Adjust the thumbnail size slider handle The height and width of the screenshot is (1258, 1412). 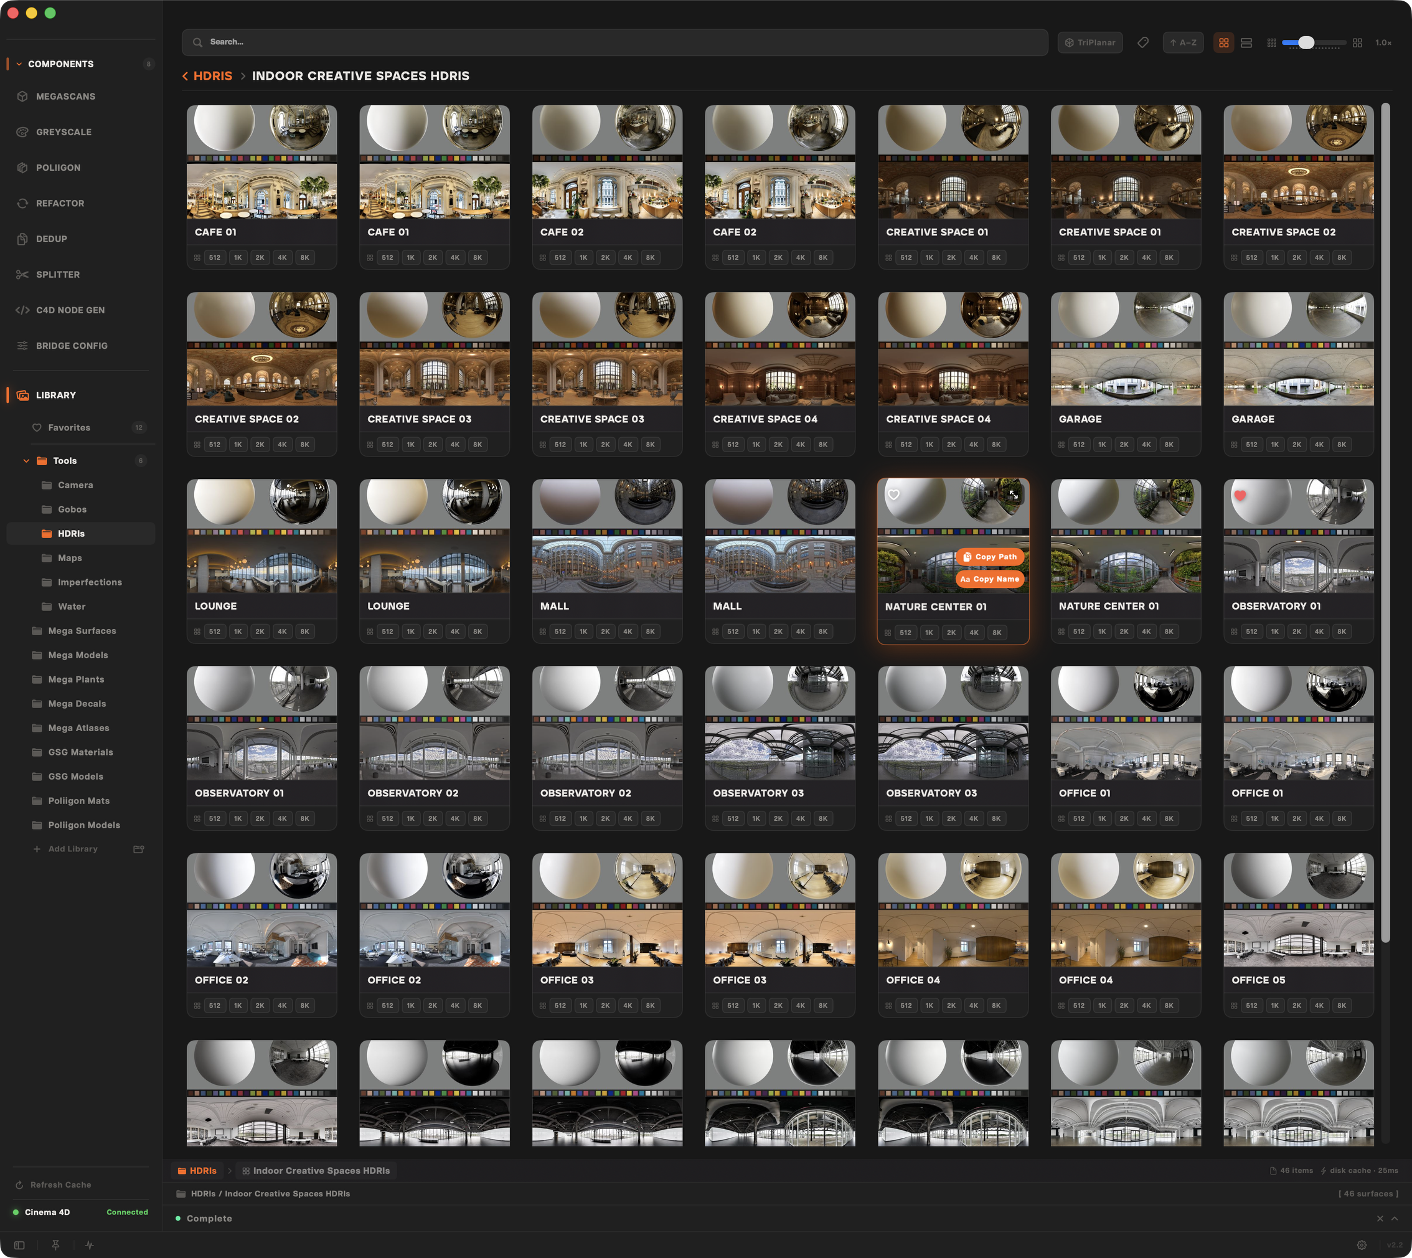[x=1306, y=43]
